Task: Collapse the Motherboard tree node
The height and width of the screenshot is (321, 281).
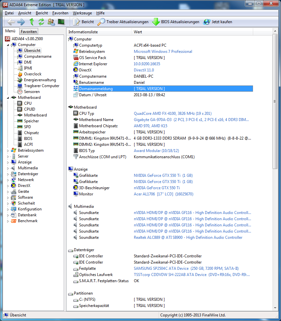Action: point(8,98)
